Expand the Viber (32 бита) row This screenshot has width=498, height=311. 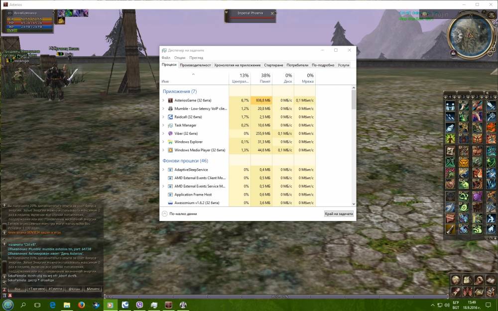coord(163,133)
